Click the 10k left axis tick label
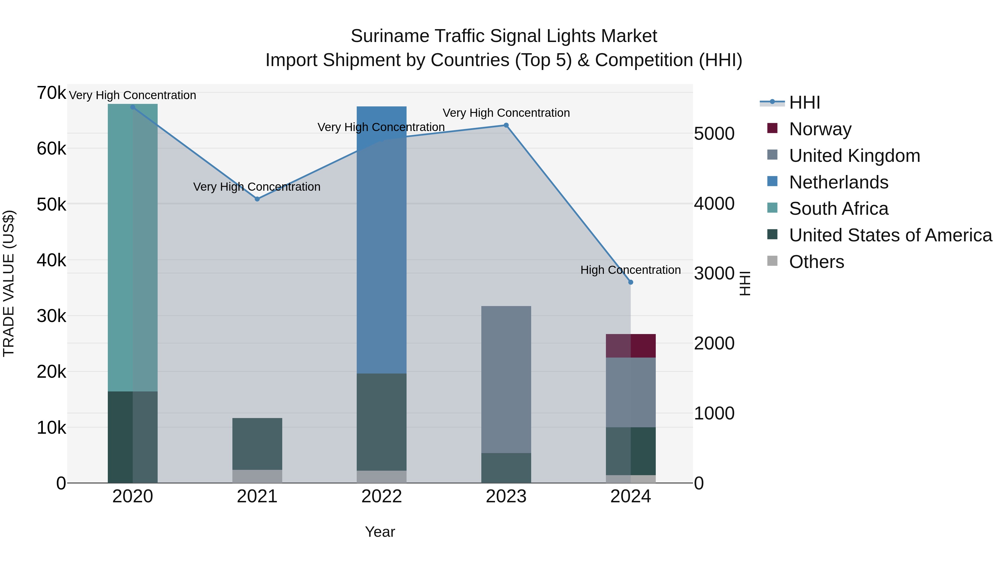Screen dimensions: 1008x567 tap(51, 428)
